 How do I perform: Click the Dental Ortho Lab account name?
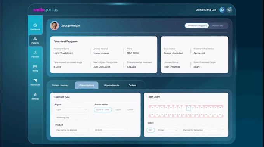pyautogui.click(x=206, y=10)
